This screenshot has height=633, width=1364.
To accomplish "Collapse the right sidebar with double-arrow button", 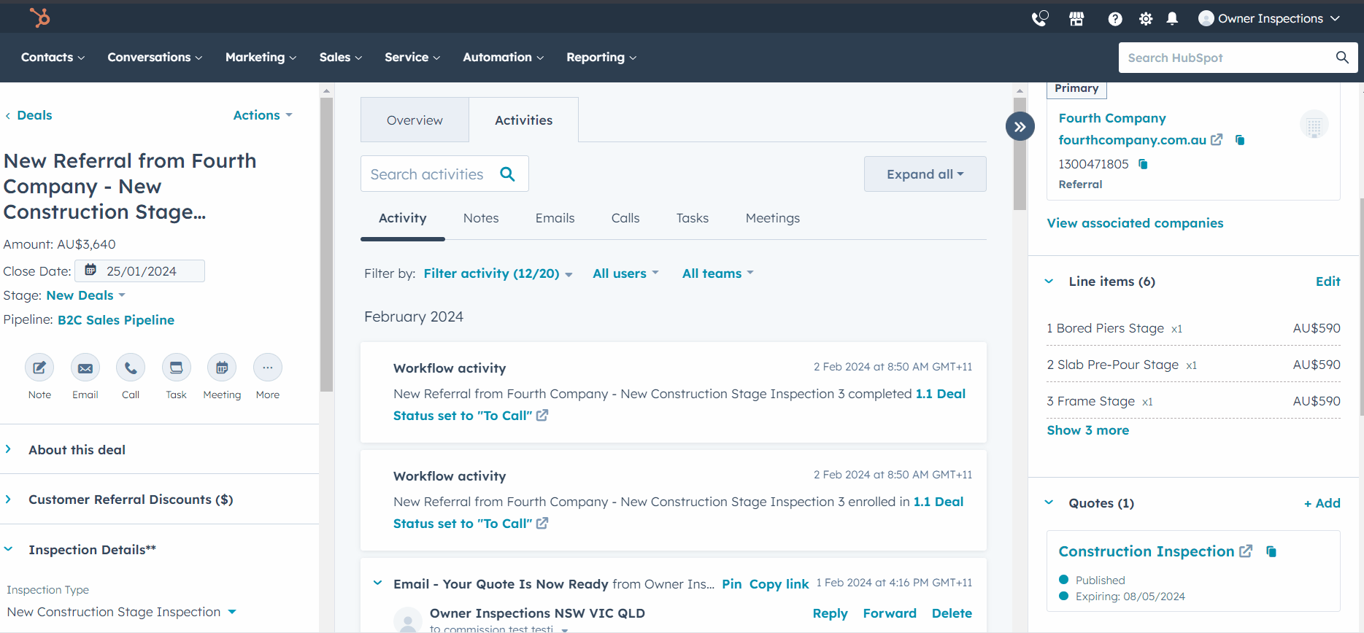I will point(1020,127).
